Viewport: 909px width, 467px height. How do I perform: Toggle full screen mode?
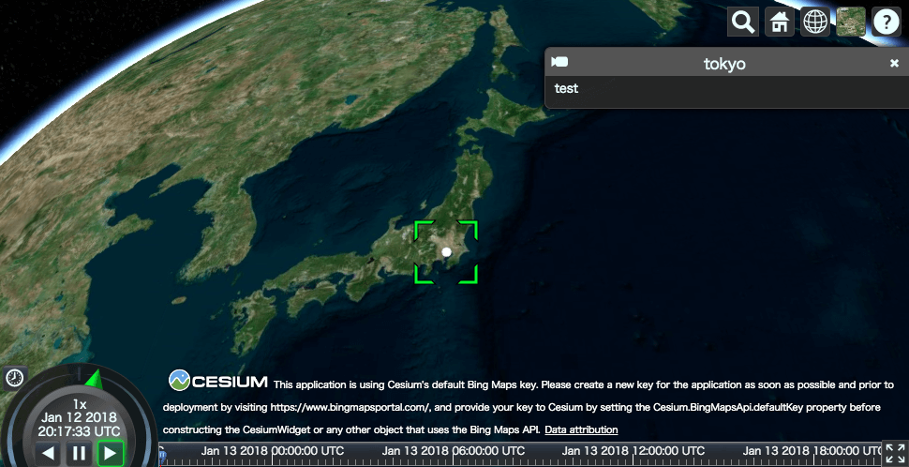point(895,453)
